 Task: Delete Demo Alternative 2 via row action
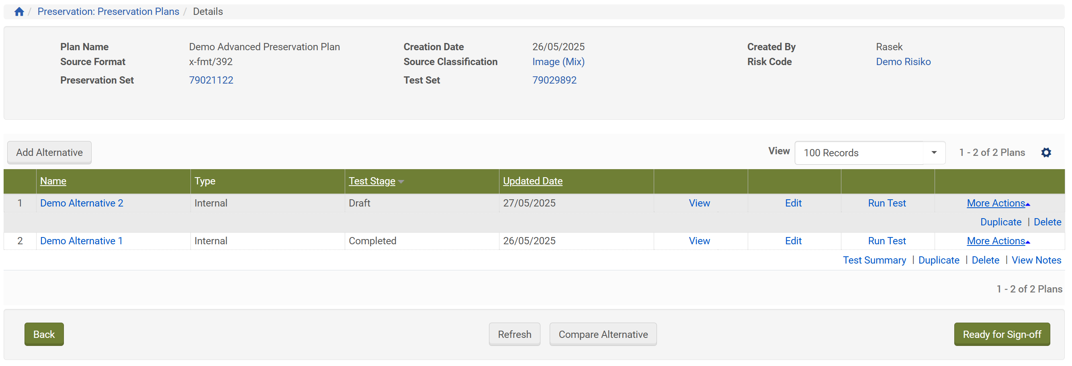click(1047, 222)
